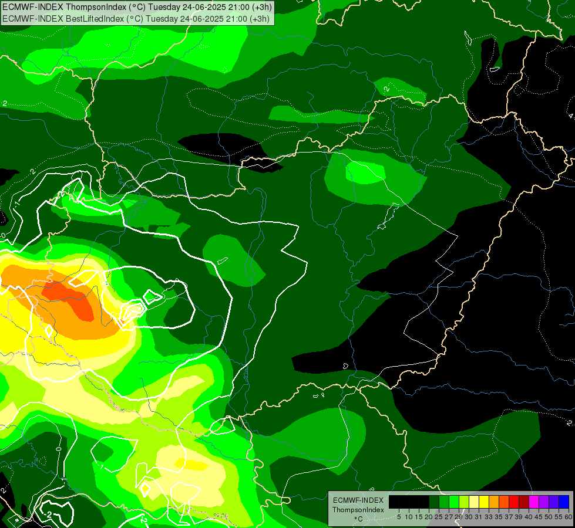Click the 'ECMWF-INDEX' label in the legend

358,500
